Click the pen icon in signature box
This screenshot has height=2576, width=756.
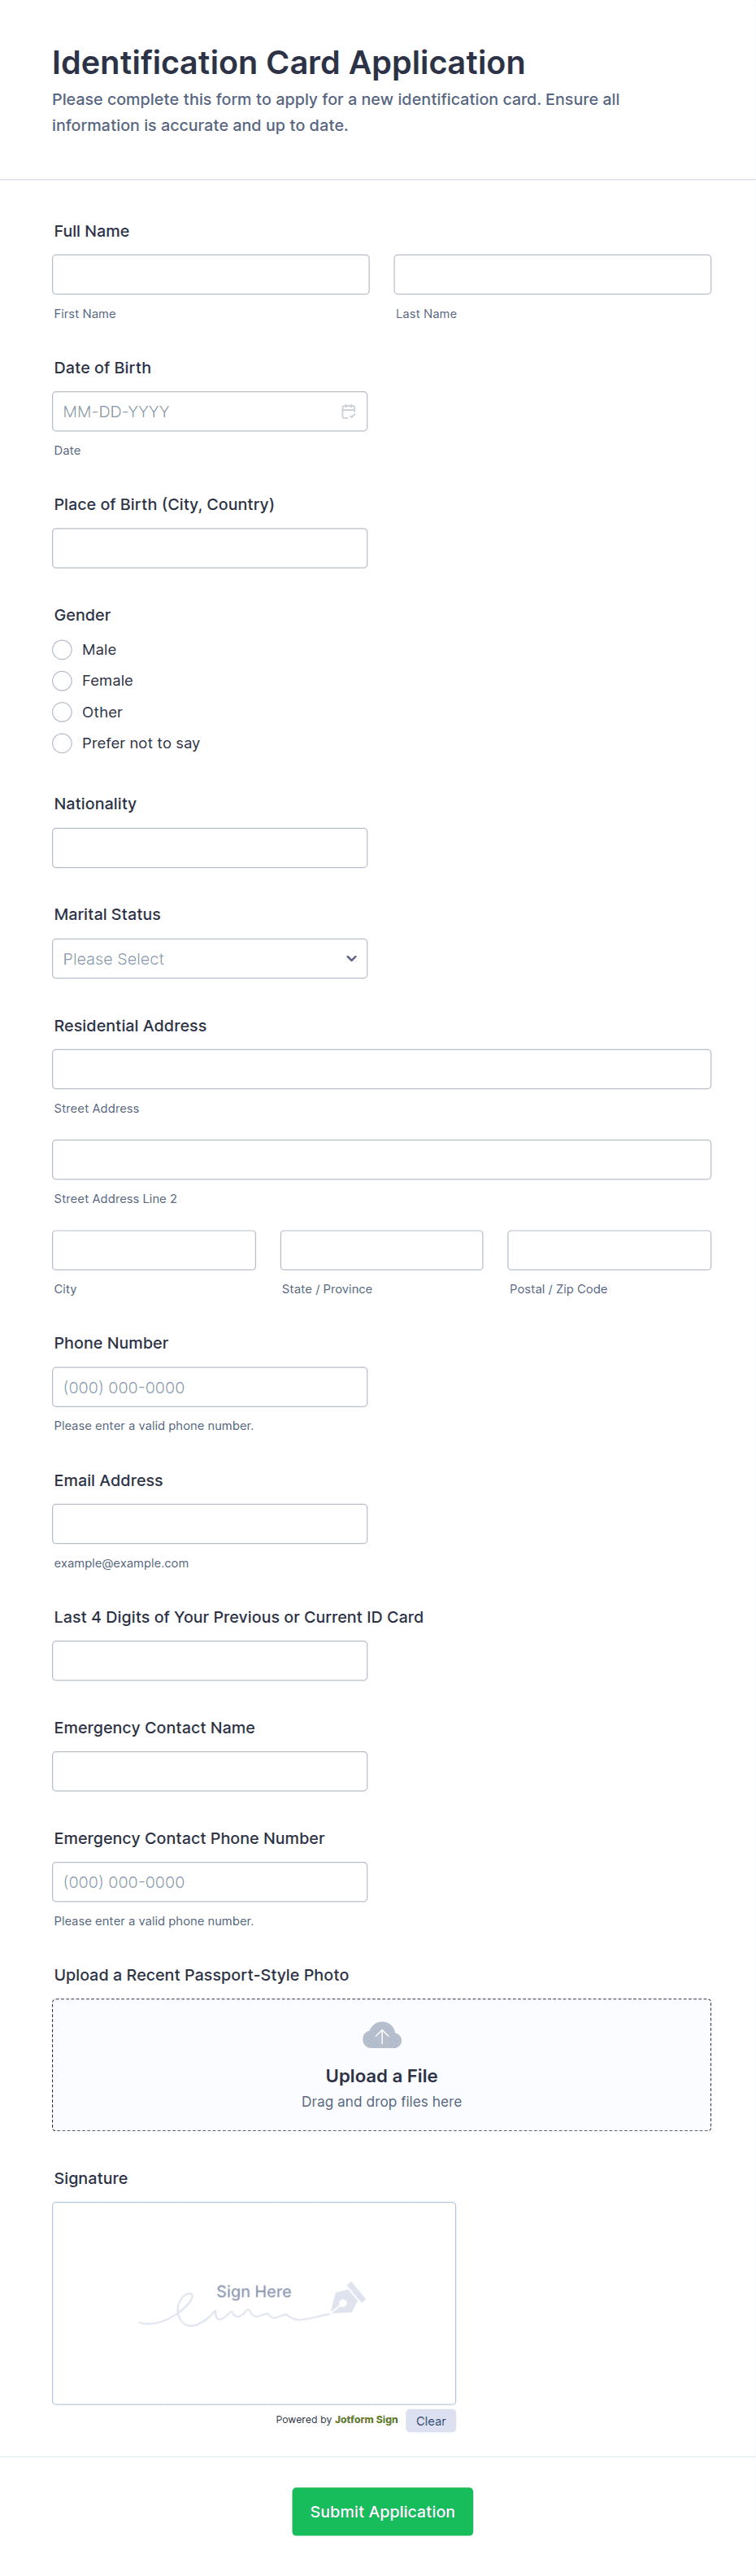347,2297
